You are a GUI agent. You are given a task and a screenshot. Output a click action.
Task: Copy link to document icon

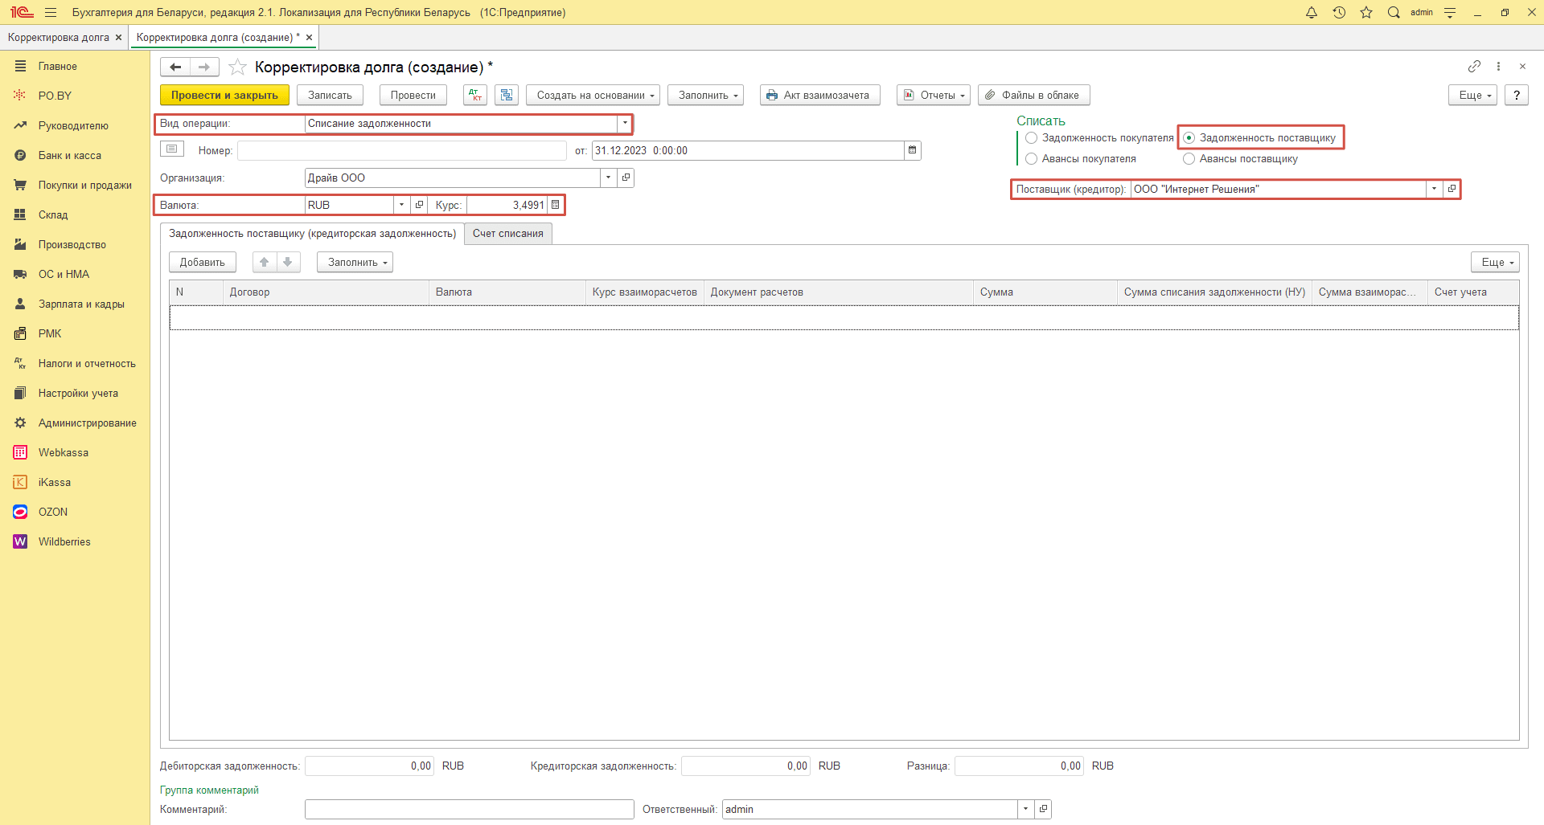1474,66
